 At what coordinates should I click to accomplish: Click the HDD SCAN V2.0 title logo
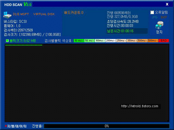[18, 5]
